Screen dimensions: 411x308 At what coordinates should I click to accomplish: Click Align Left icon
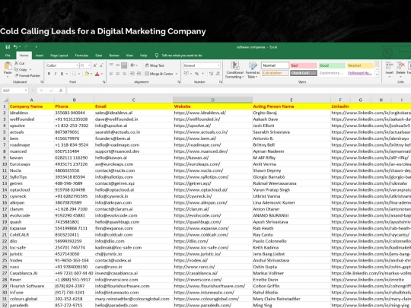point(111,74)
